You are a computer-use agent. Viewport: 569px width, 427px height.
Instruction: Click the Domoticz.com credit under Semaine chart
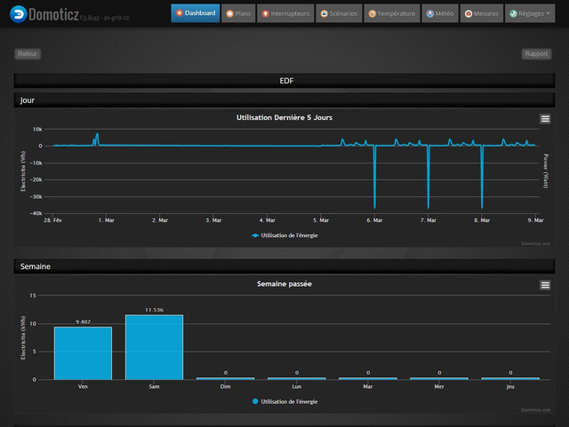[x=535, y=410]
